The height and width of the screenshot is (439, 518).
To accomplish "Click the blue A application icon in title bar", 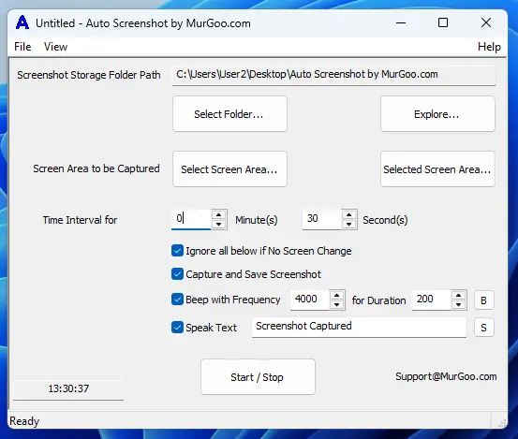I will point(22,22).
